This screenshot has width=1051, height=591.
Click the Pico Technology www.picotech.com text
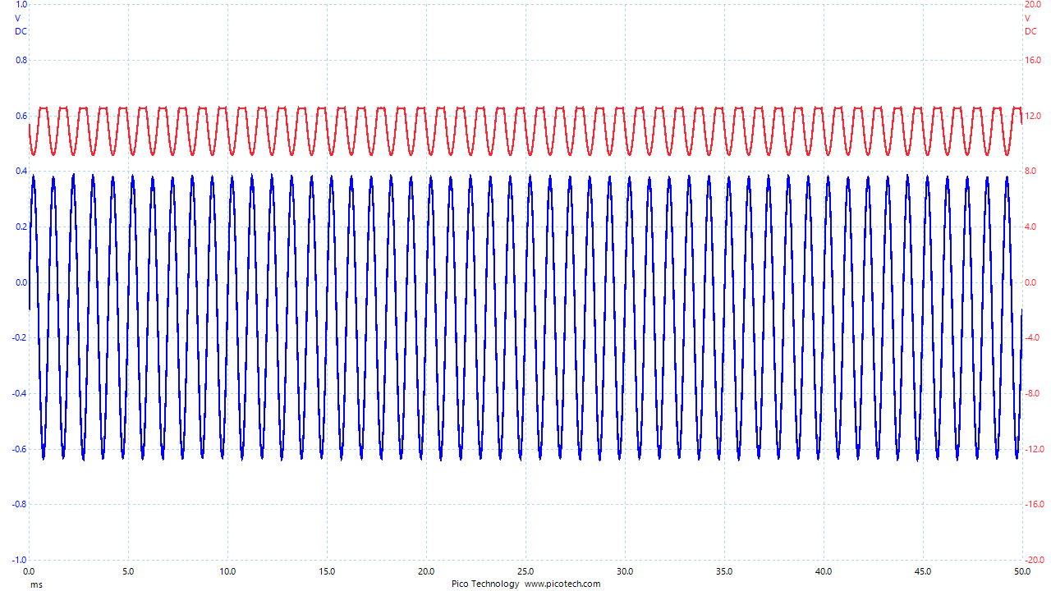coord(525,584)
